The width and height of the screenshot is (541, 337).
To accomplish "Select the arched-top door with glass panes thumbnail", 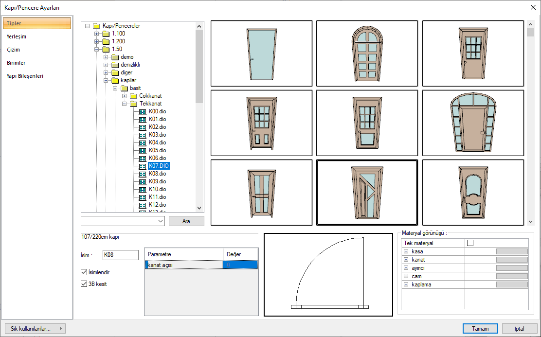I will click(x=367, y=53).
